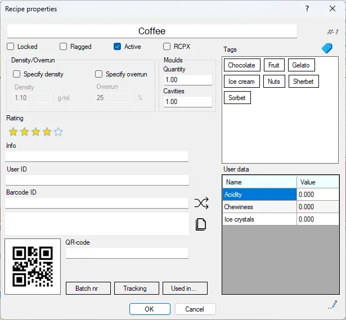Click the QR code image
This screenshot has height=320, width=346.
33,267
